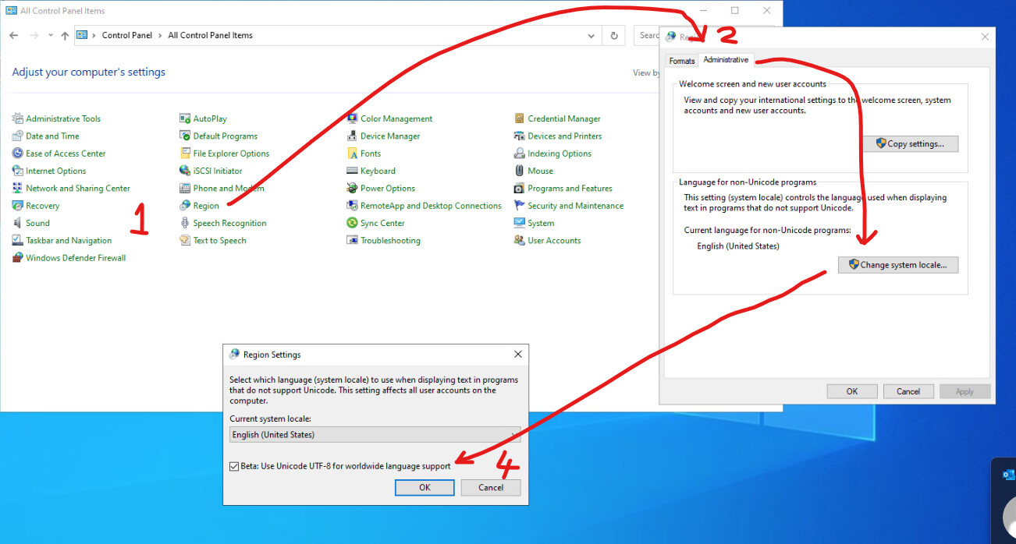Image resolution: width=1016 pixels, height=544 pixels.
Task: Click the Ease of Access Center icon
Action: tap(18, 154)
